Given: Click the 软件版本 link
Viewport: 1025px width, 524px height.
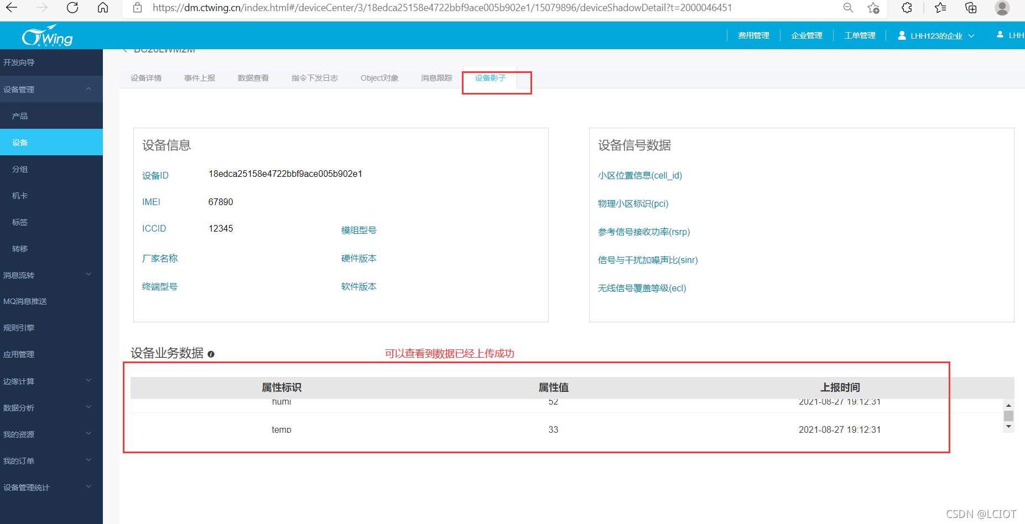Looking at the screenshot, I should 359,286.
